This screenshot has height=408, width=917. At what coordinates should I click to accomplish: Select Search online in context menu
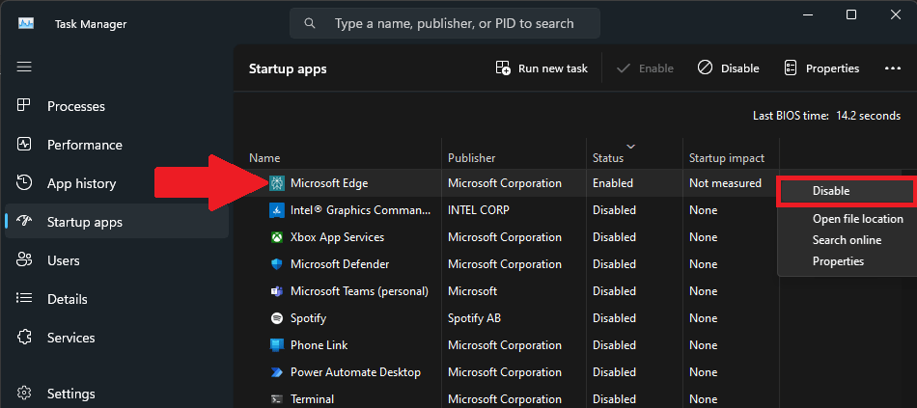click(x=847, y=240)
